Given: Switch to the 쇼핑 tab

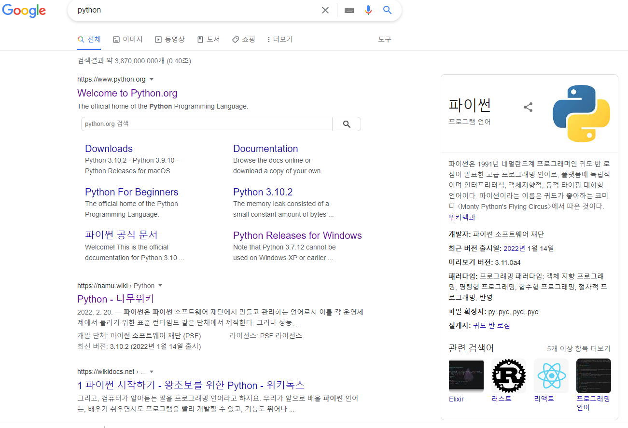Looking at the screenshot, I should pyautogui.click(x=244, y=40).
